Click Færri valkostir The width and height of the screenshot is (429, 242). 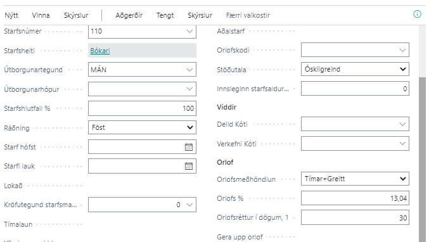pos(248,15)
